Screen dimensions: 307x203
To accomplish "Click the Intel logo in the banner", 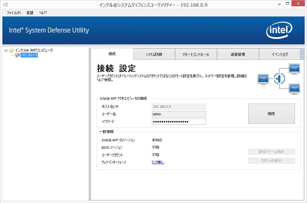I will tap(279, 30).
